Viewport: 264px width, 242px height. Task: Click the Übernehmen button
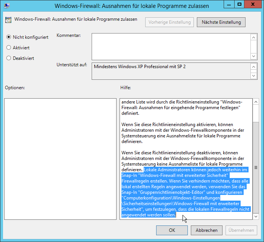(241, 230)
